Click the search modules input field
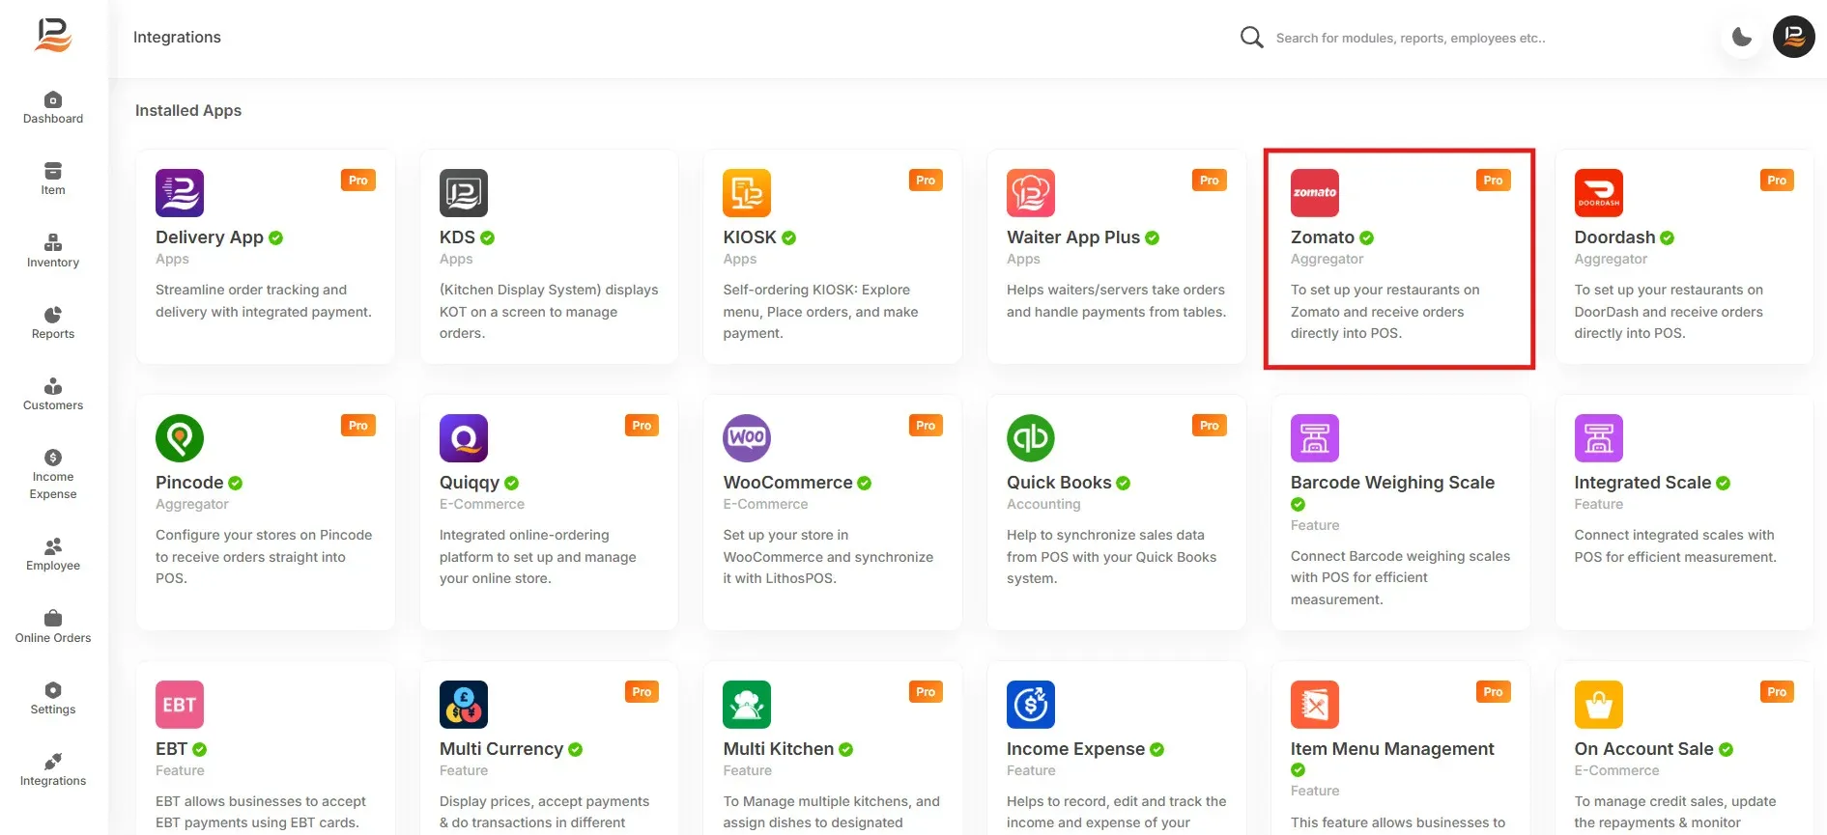1827x835 pixels. (x=1411, y=38)
